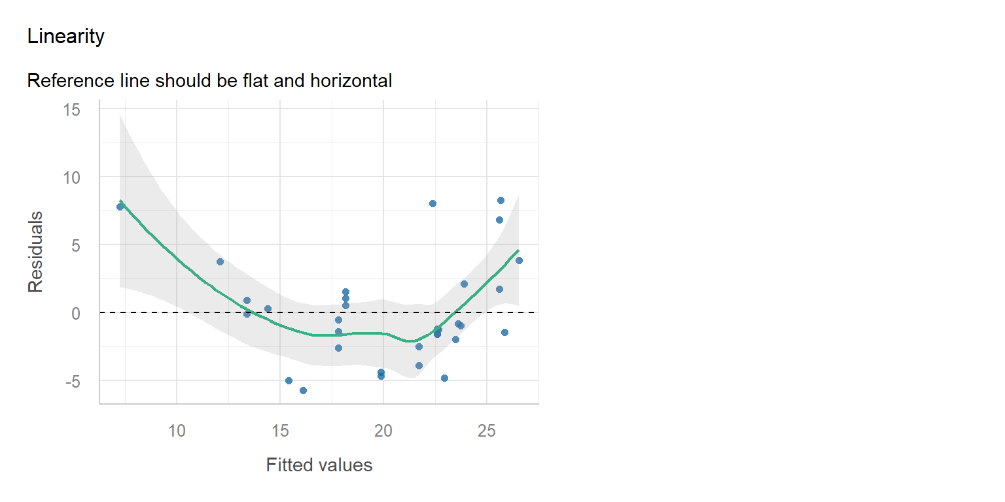Select the 15 tick on the Fitted values axis

click(279, 431)
